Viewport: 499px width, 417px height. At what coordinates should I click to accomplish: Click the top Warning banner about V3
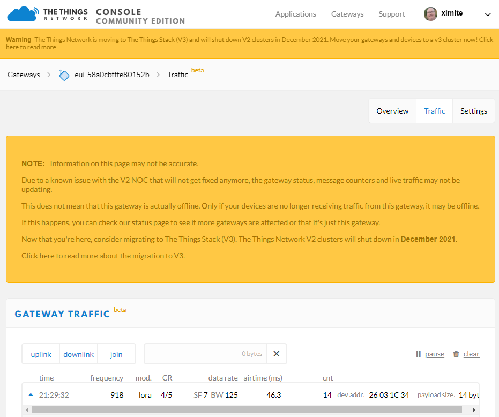coord(250,44)
